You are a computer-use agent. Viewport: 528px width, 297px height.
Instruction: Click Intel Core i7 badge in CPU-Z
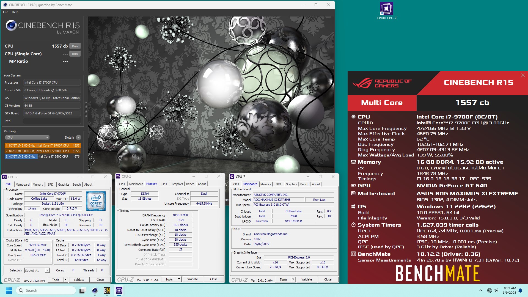96,201
